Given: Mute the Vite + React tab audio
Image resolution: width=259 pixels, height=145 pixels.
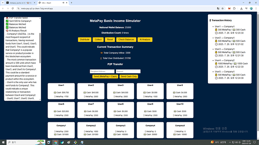Looking at the screenshot, I should coord(63,3).
